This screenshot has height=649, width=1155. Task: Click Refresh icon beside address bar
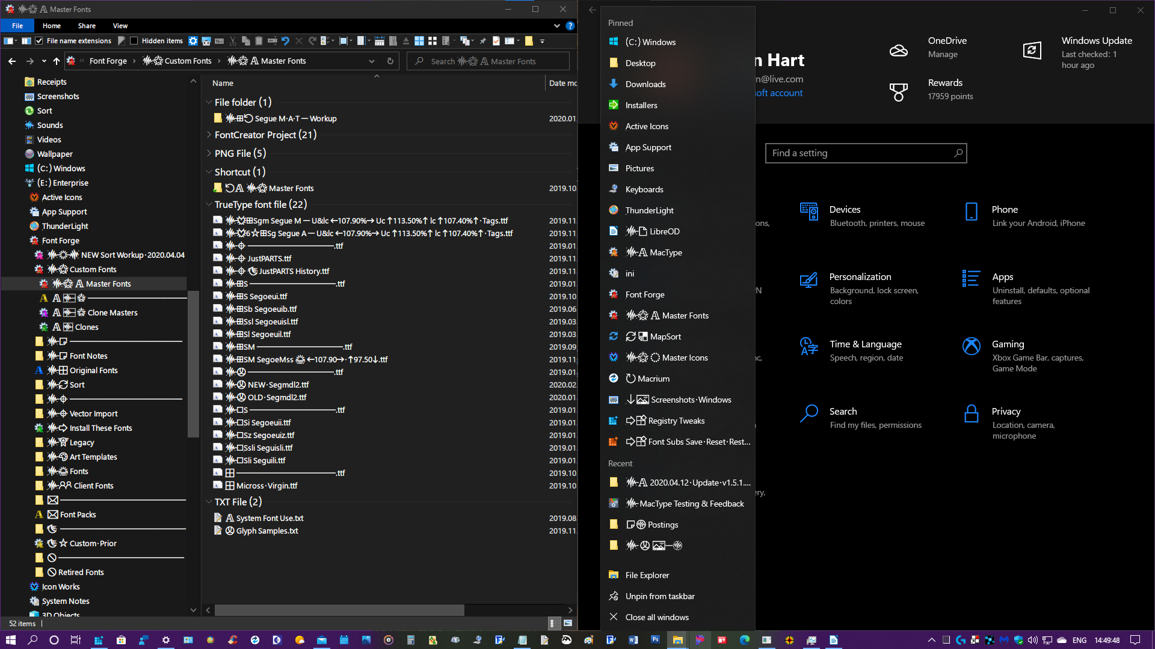390,61
